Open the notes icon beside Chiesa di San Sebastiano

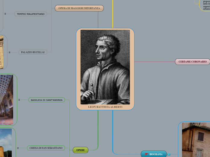point(18,148)
